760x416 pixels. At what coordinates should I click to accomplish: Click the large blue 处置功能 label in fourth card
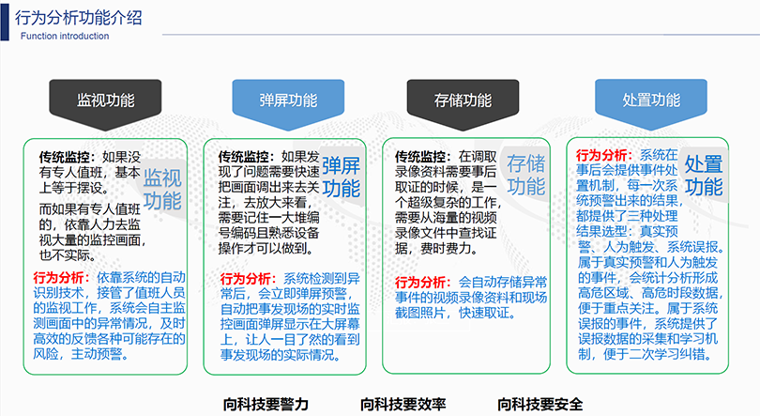704,176
